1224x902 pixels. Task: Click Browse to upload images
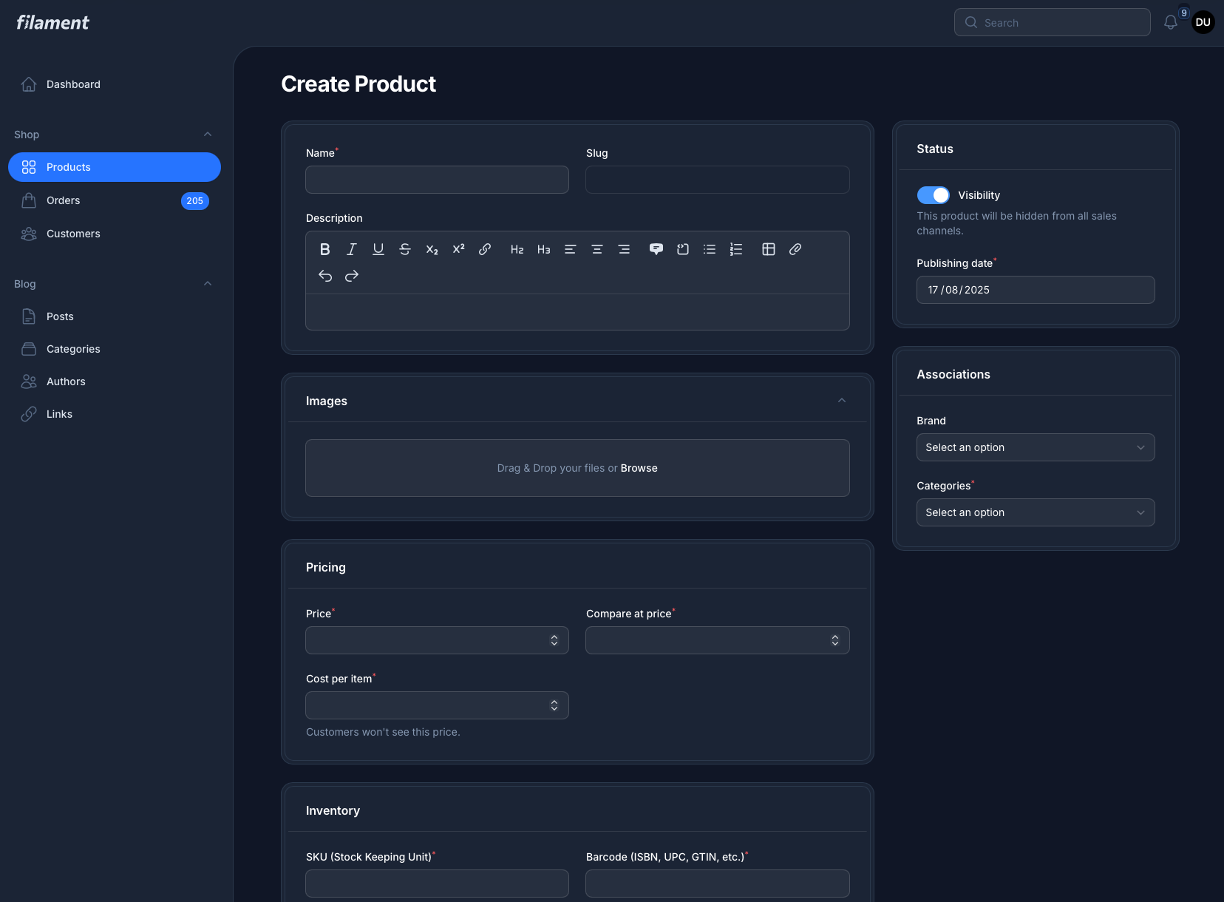pos(639,468)
